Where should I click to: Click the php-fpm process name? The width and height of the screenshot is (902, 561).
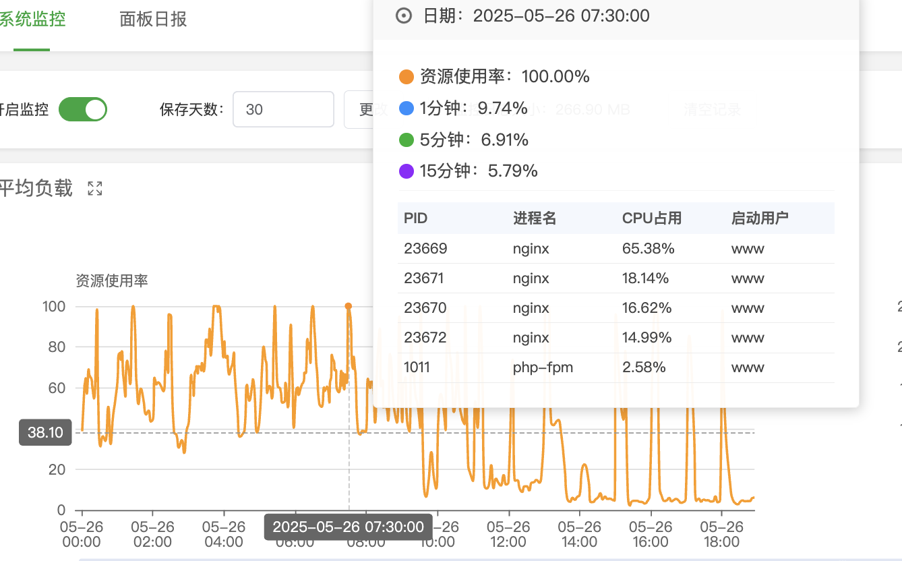coord(543,367)
